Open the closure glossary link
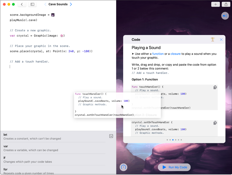 175,54
